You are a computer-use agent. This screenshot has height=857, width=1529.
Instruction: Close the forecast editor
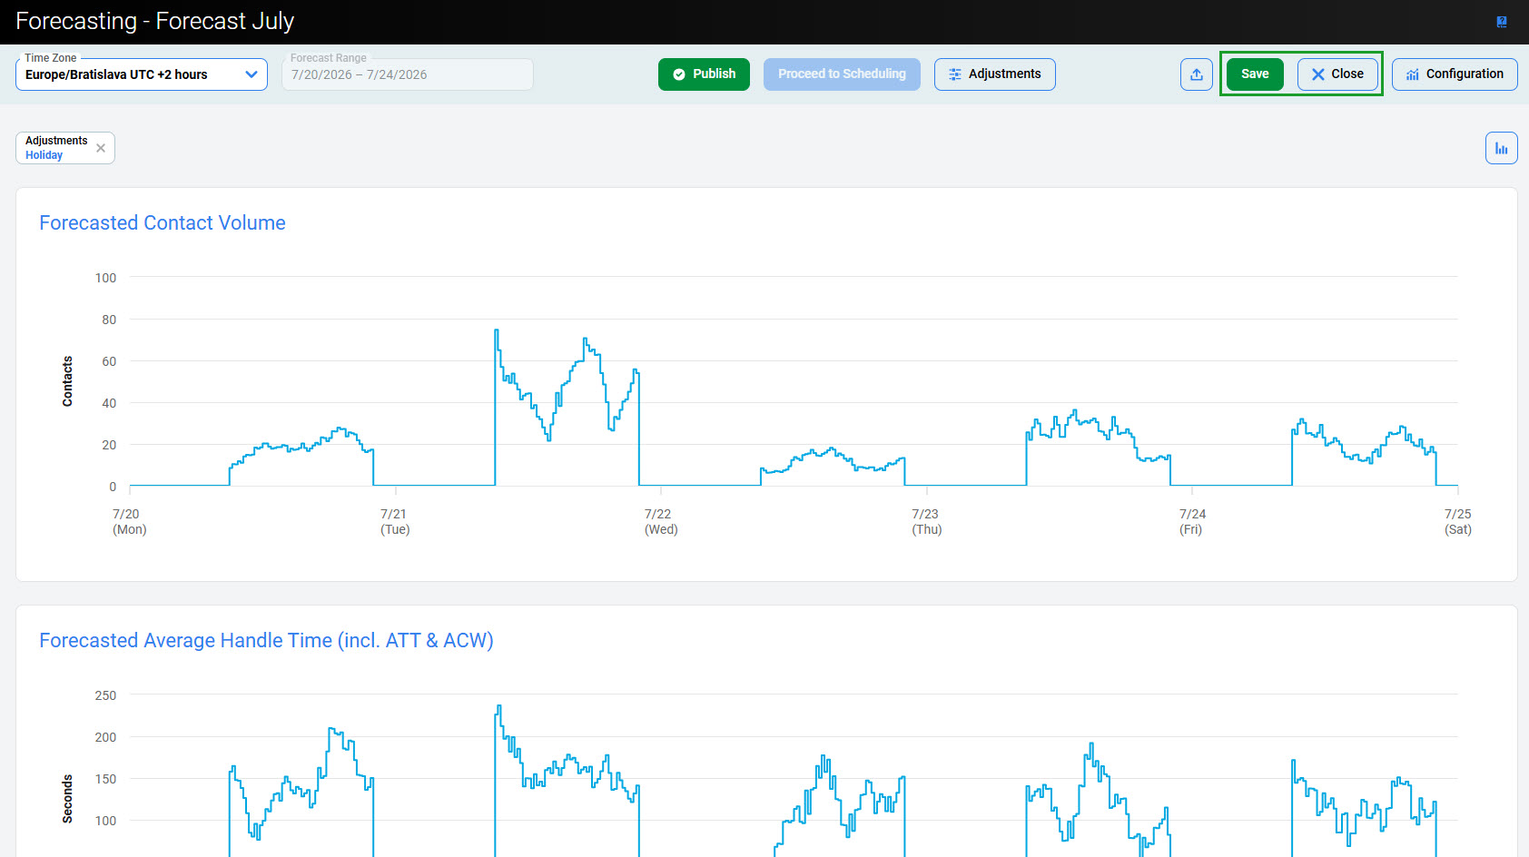click(x=1337, y=74)
